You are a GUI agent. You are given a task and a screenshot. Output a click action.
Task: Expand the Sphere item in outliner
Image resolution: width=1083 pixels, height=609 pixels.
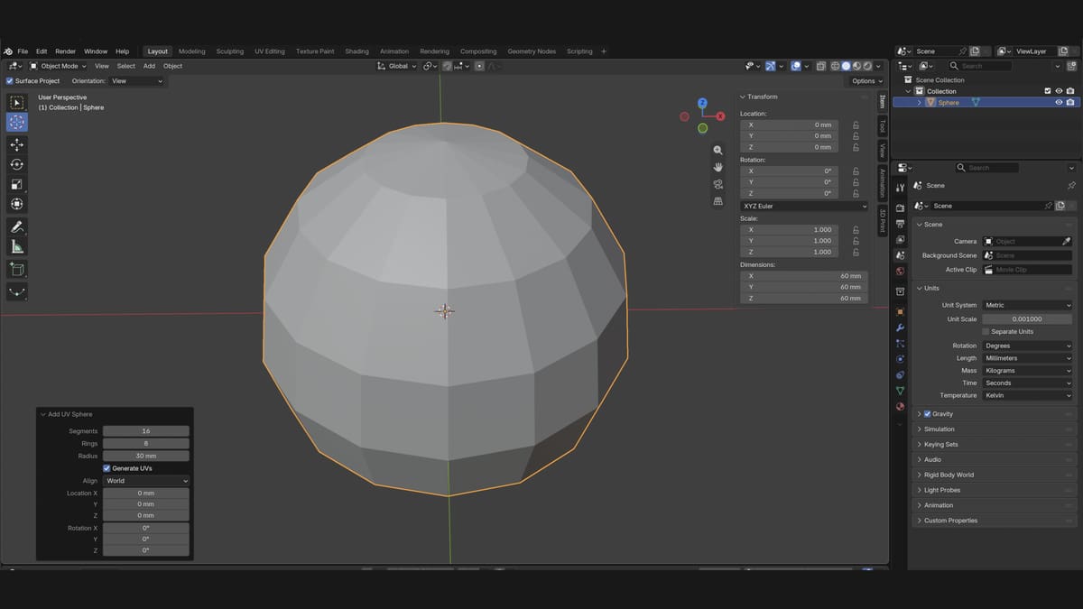pos(920,103)
